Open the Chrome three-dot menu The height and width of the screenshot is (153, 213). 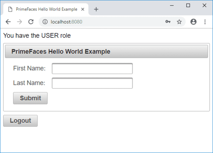[205, 22]
